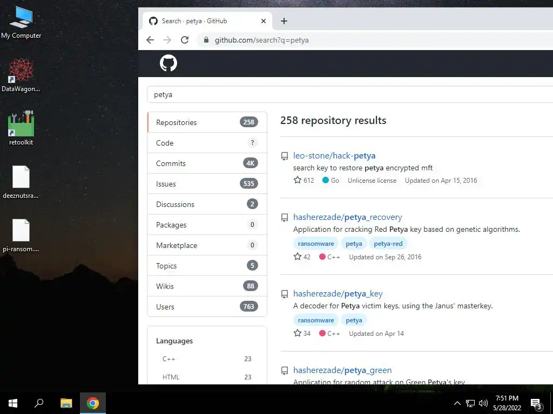553x414 pixels.
Task: Open hasherezade/petya_key repository
Action: pos(338,294)
